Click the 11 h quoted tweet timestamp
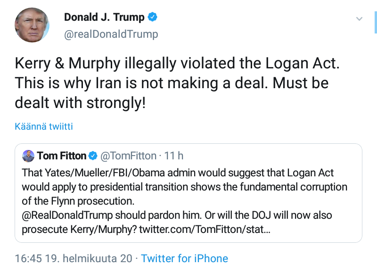377x273 pixels. coord(175,156)
